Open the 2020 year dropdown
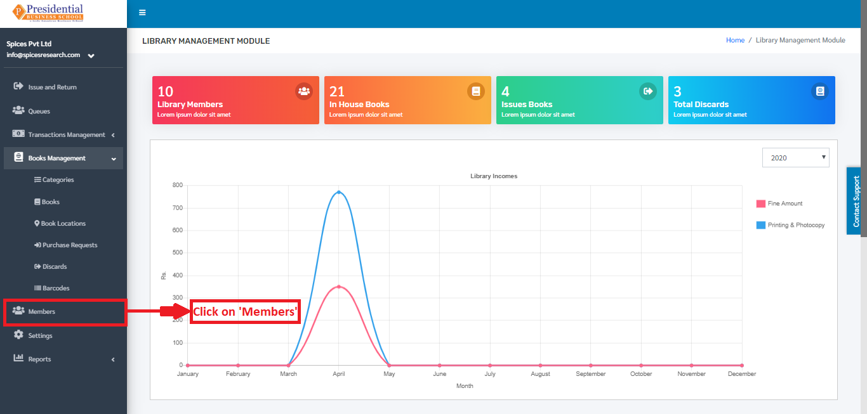867x414 pixels. click(x=796, y=158)
